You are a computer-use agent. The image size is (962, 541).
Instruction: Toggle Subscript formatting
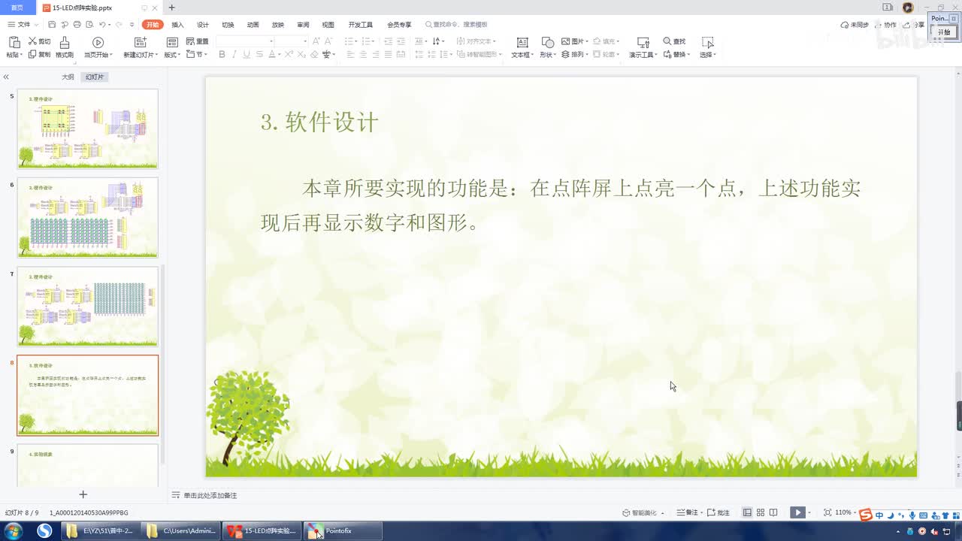(x=301, y=54)
